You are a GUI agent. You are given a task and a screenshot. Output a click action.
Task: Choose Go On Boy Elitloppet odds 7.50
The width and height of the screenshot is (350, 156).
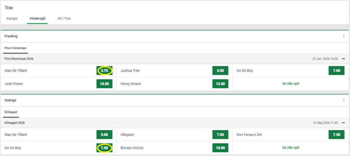(104, 148)
